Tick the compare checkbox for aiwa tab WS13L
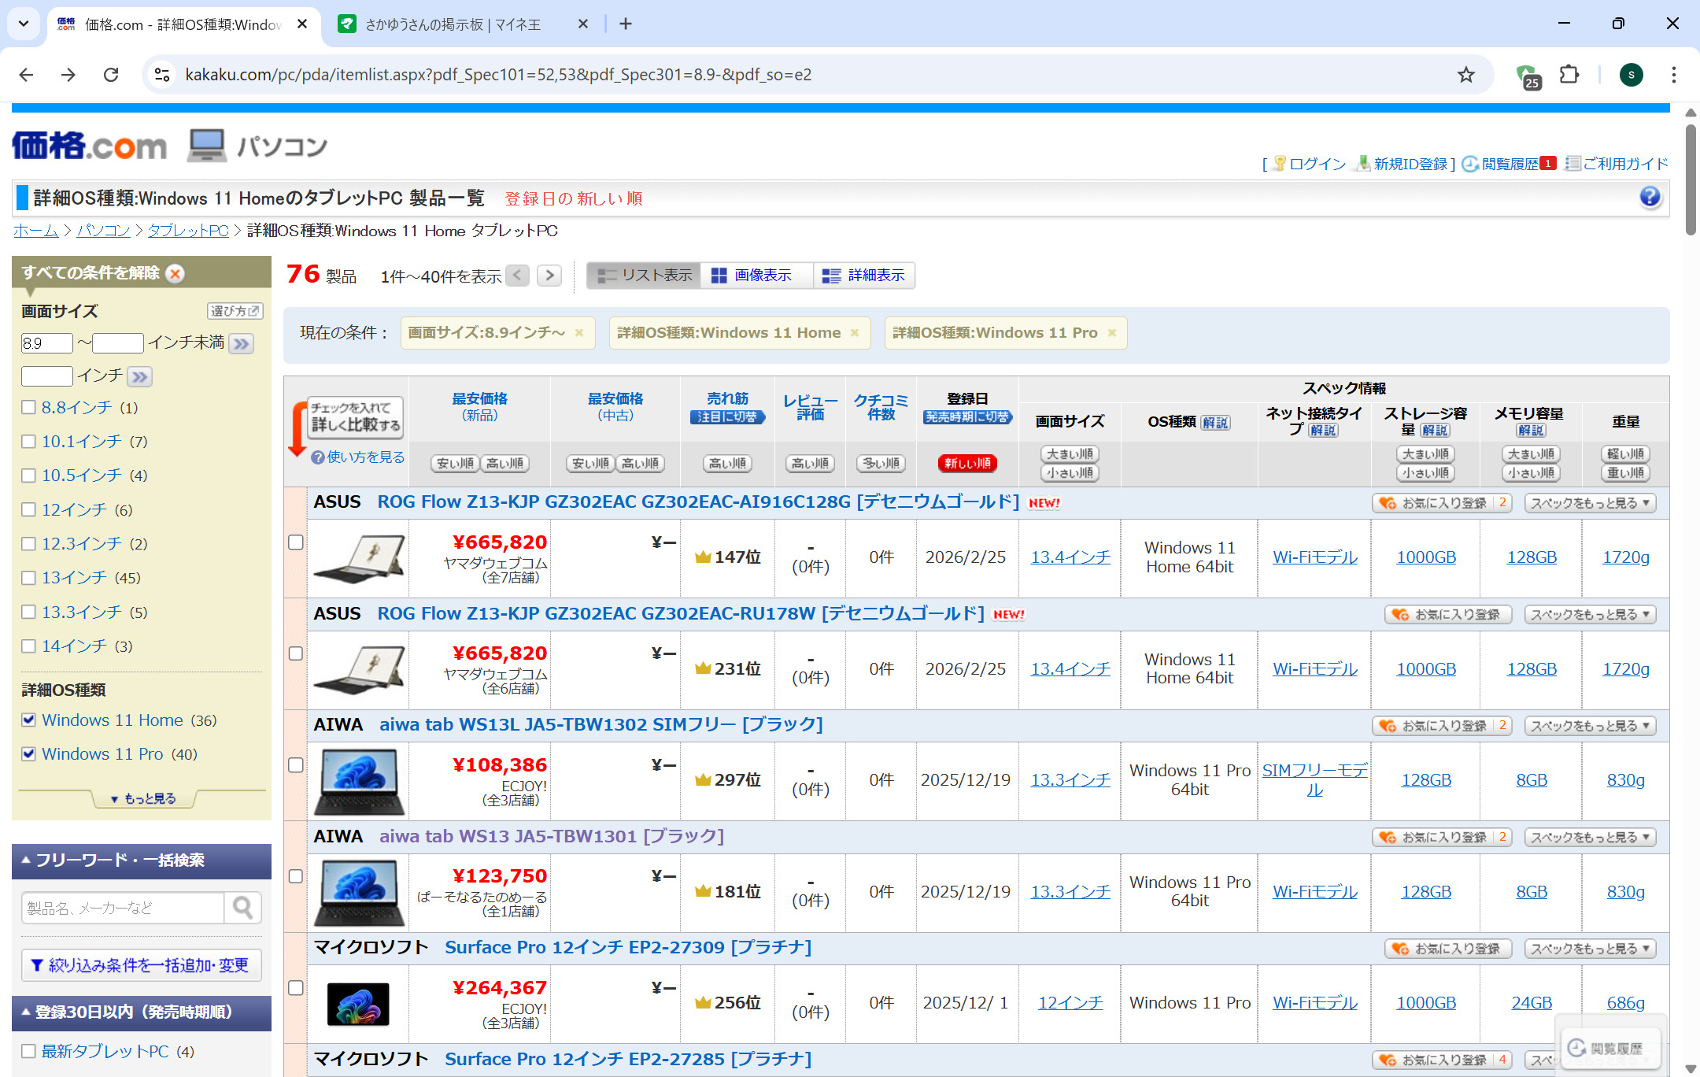 296,765
